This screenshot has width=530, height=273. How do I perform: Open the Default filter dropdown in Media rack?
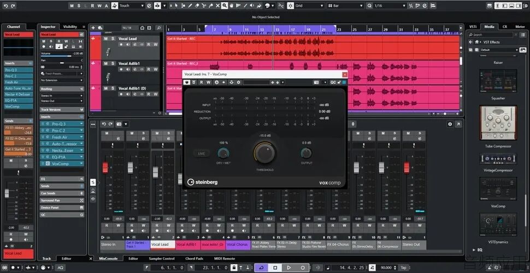click(499, 50)
